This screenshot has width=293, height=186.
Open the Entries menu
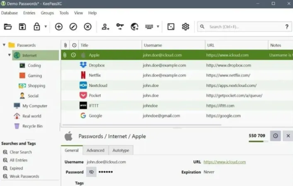coord(29,13)
